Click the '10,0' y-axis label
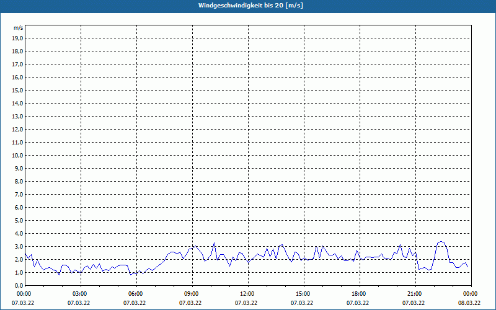 click(x=17, y=156)
